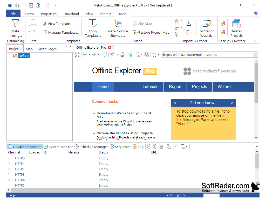The image size is (266, 199).
Task: Open the help question mark icon
Action: click(x=256, y=13)
